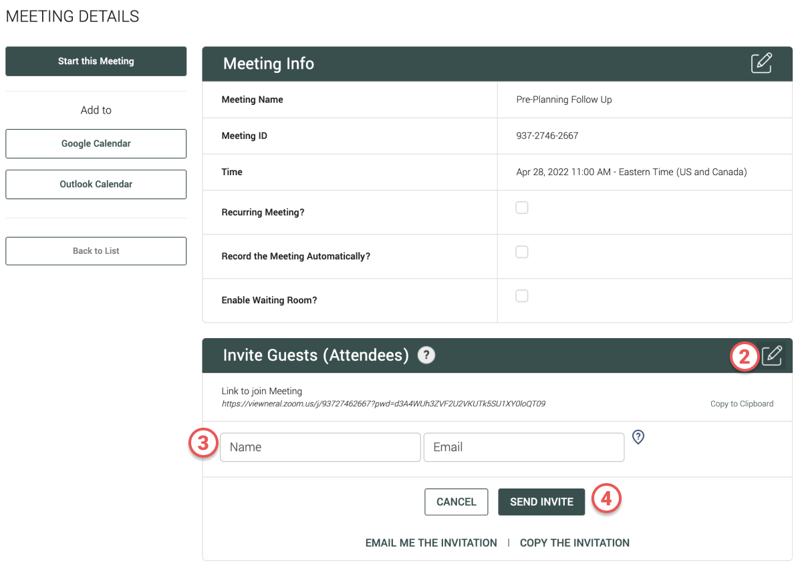Click the Meeting Info edit pencil icon
802x570 pixels.
click(x=761, y=63)
